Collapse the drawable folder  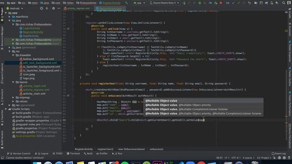click(13, 55)
